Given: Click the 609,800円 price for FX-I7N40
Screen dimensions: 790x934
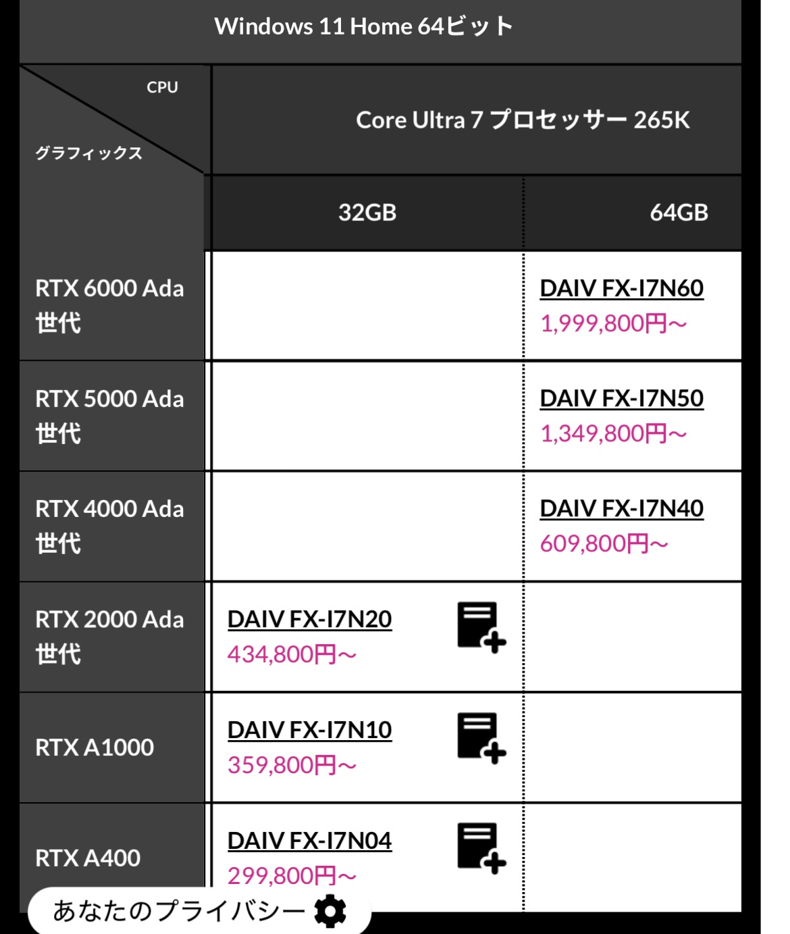Looking at the screenshot, I should pos(604,543).
